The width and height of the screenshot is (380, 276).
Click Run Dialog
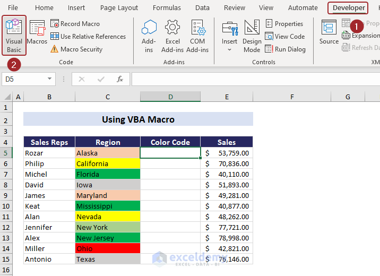click(285, 49)
